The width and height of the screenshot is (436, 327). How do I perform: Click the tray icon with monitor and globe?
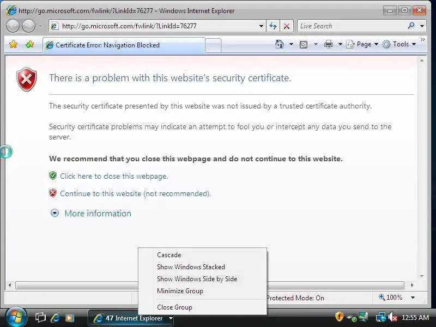[x=380, y=318]
